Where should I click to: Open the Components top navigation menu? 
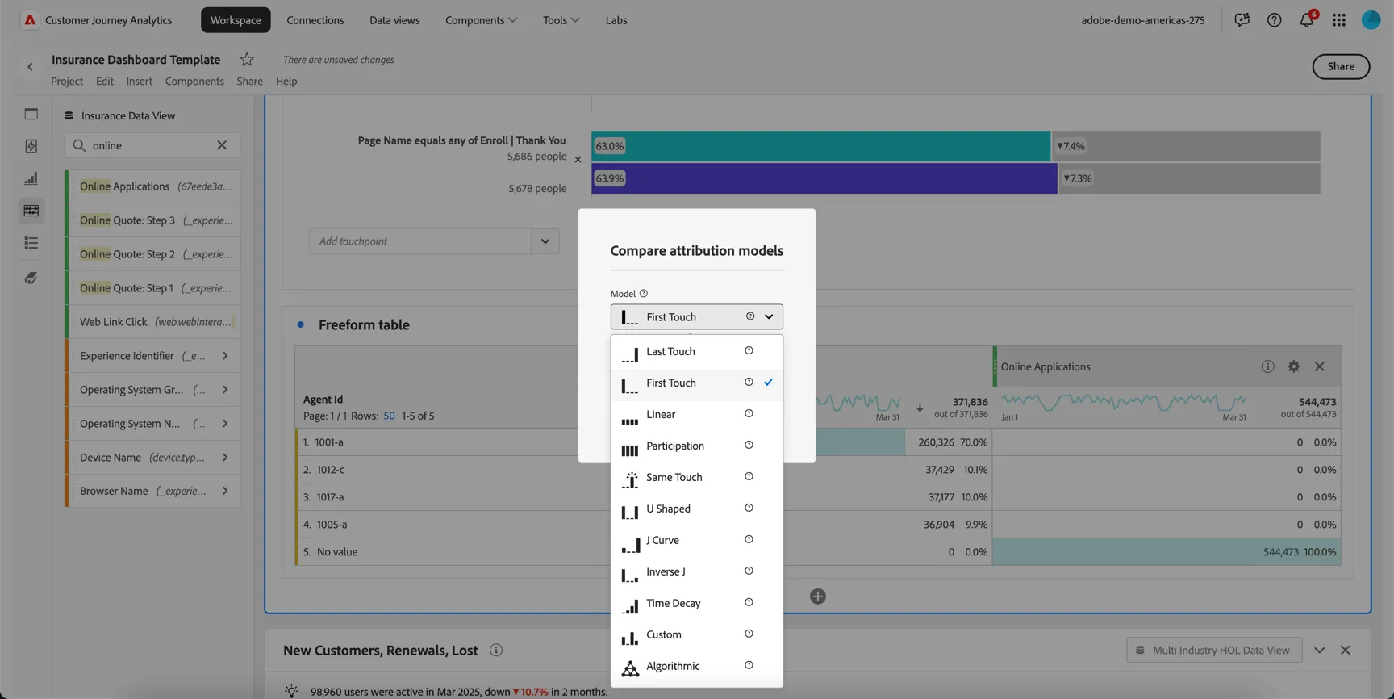click(481, 20)
